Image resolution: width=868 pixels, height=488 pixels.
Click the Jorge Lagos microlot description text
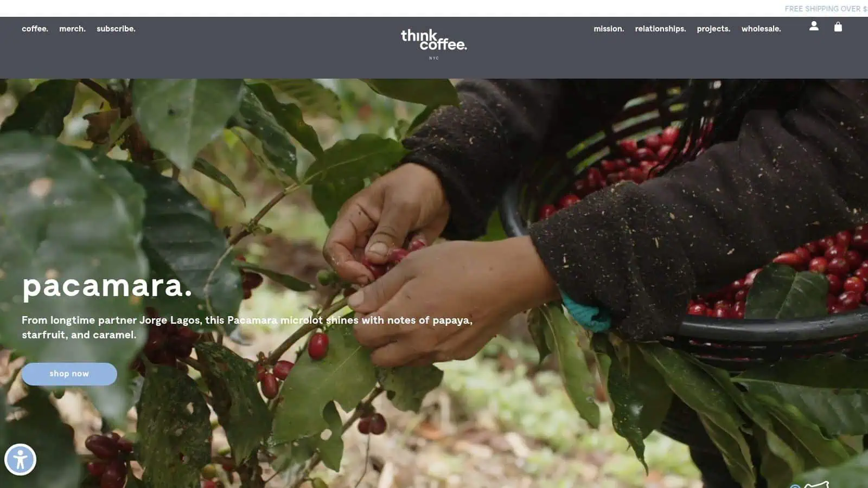click(247, 327)
